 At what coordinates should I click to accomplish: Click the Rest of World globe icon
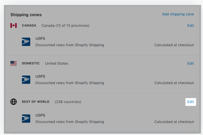click(13, 102)
